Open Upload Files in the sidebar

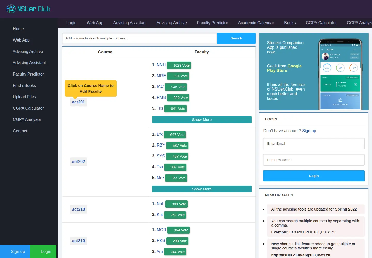tap(24, 97)
